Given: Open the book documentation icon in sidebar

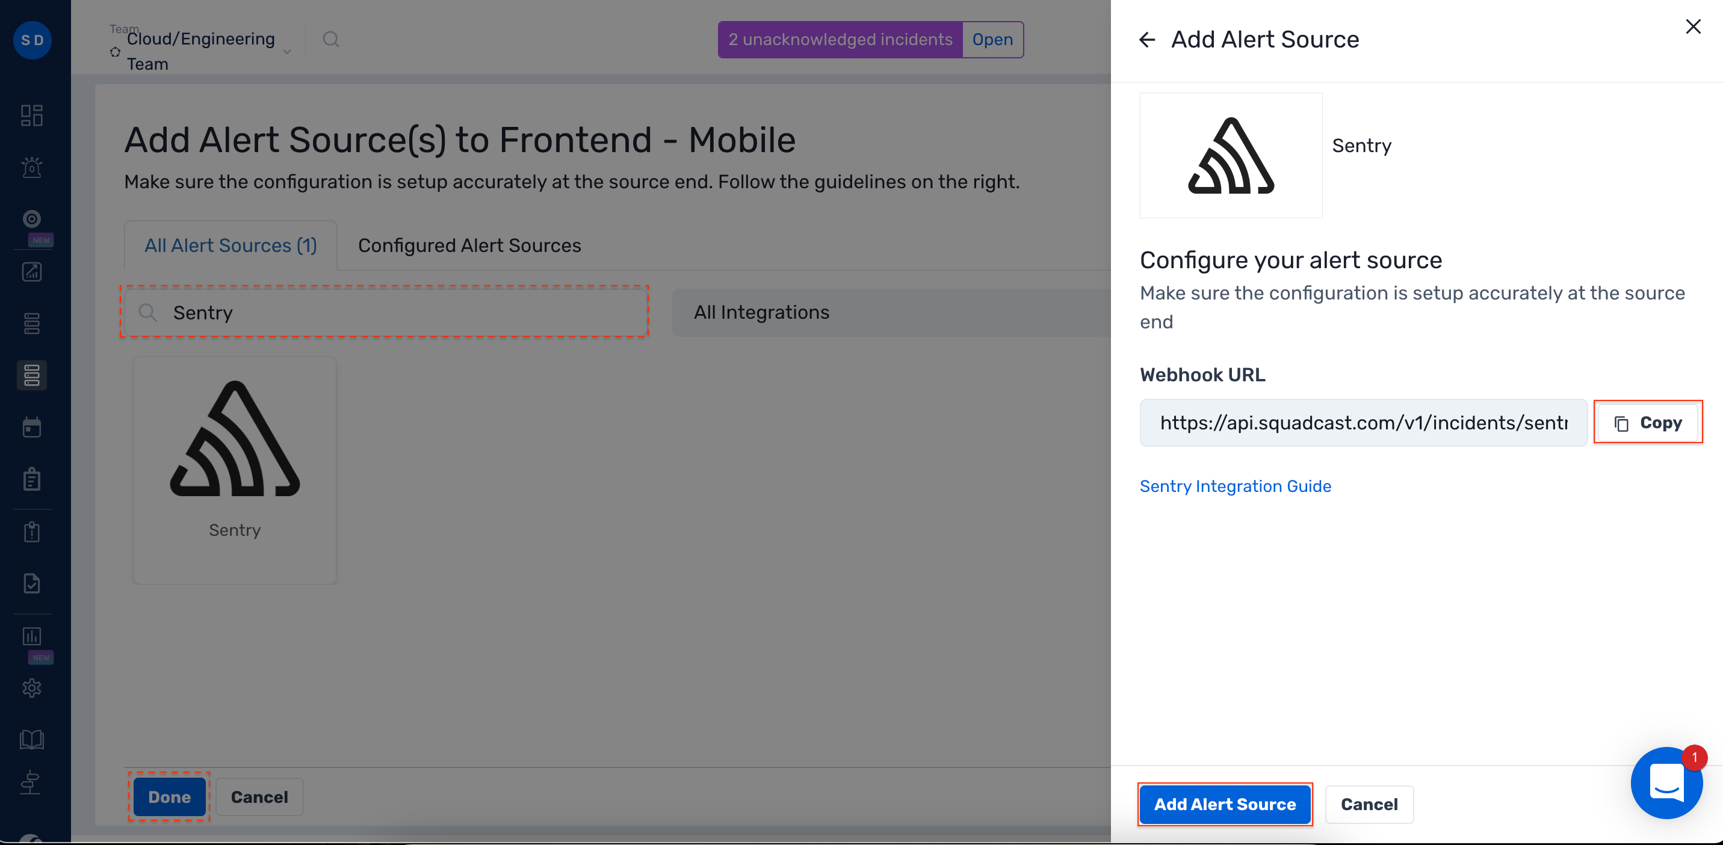Looking at the screenshot, I should (x=31, y=739).
